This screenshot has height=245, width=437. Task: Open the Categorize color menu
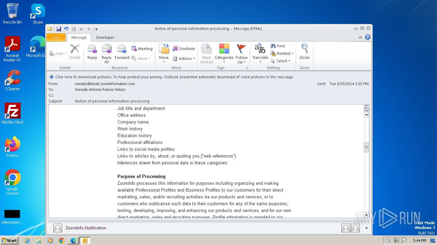click(x=224, y=54)
